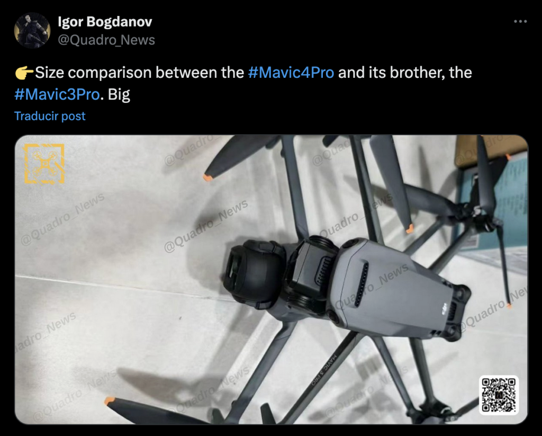Click the pointing hand emoji

tap(24, 73)
